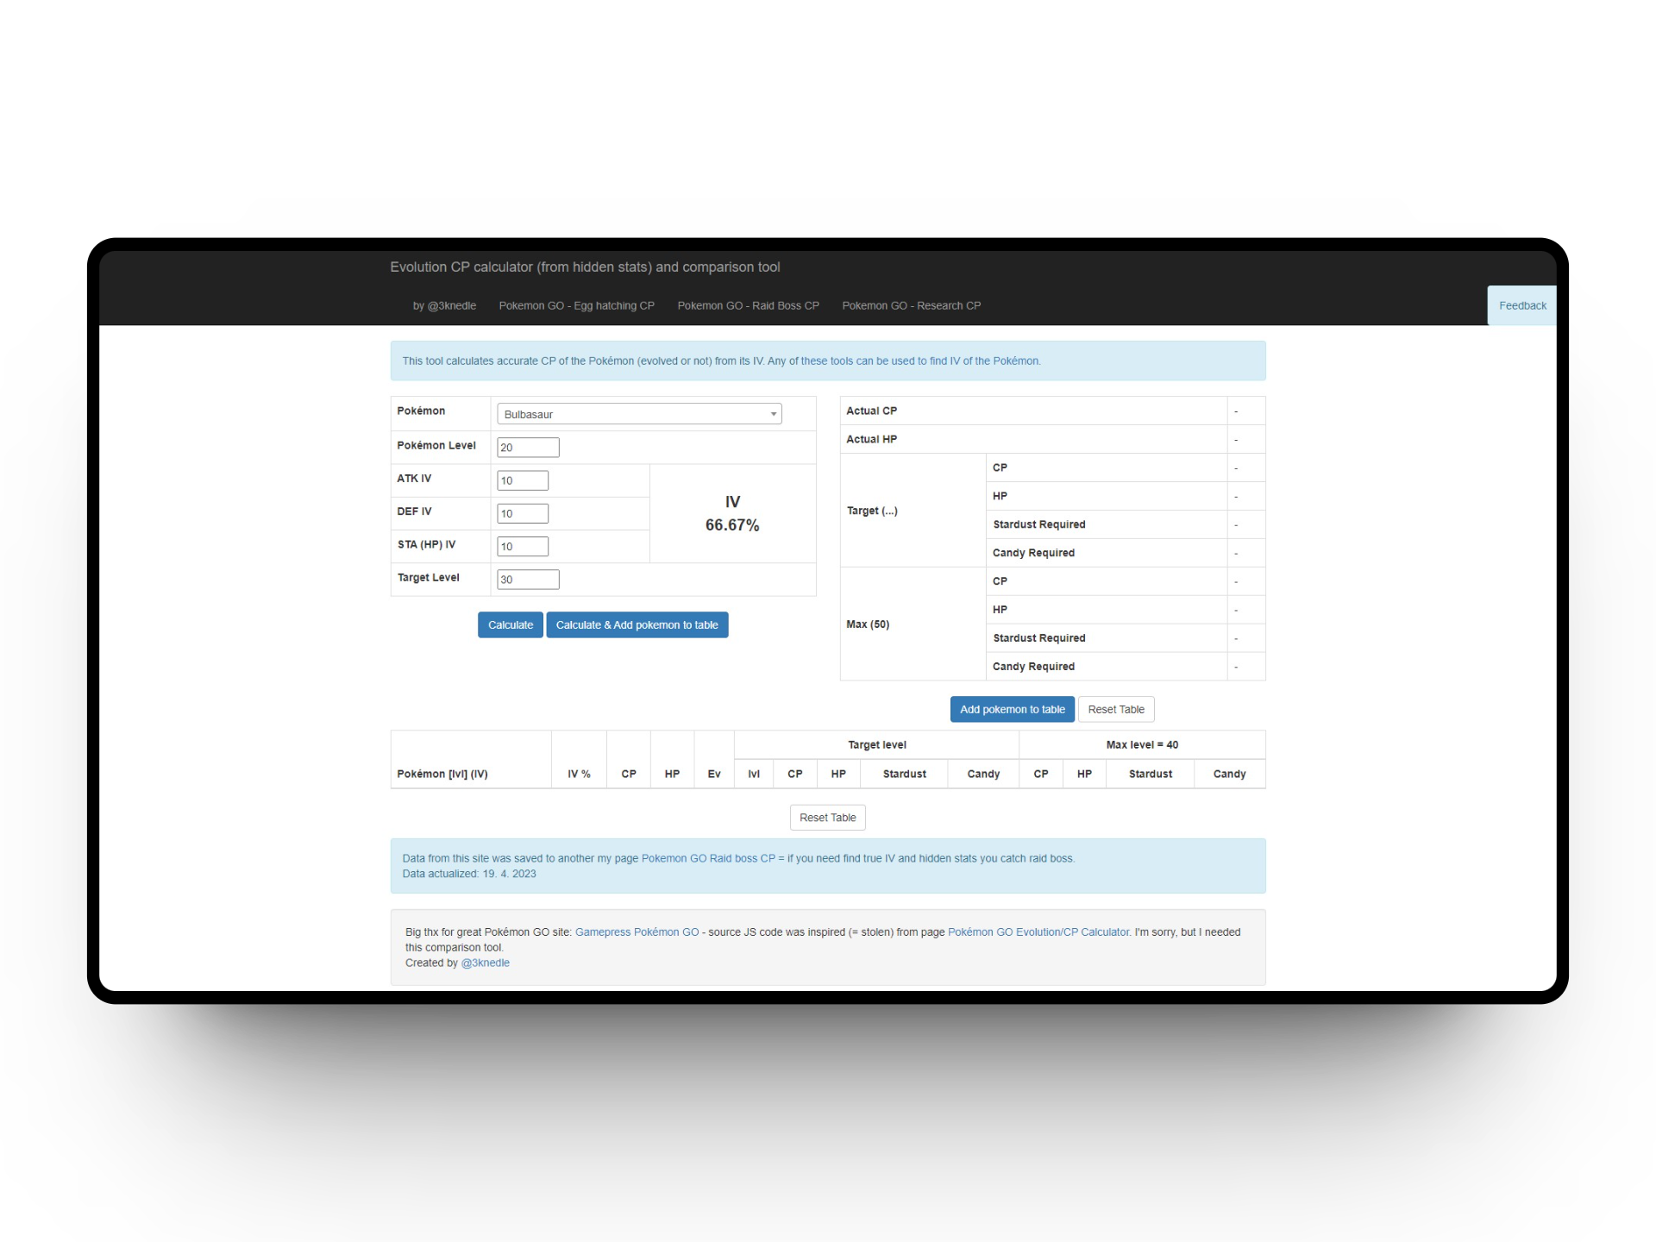Open the Feedback tab
The height and width of the screenshot is (1242, 1656).
coord(1521,305)
